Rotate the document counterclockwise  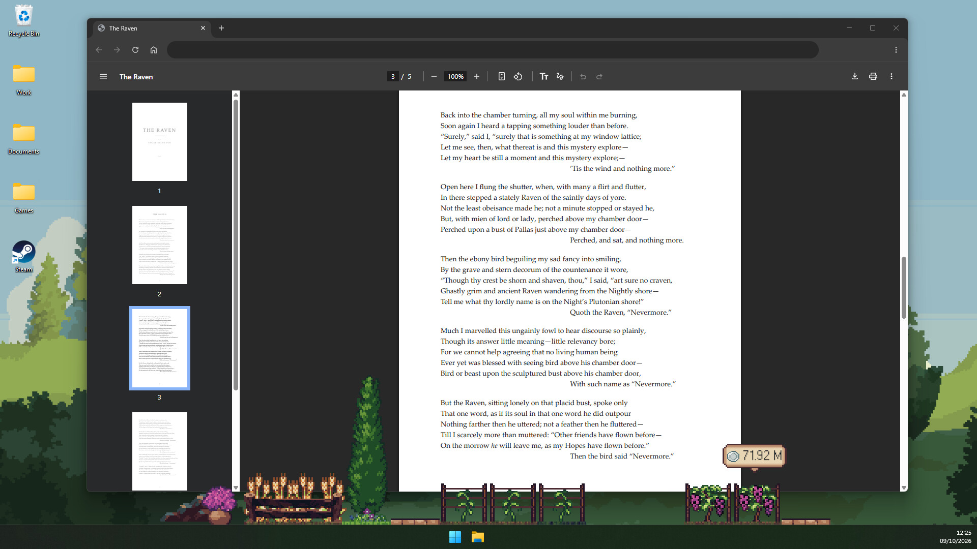[x=518, y=77]
